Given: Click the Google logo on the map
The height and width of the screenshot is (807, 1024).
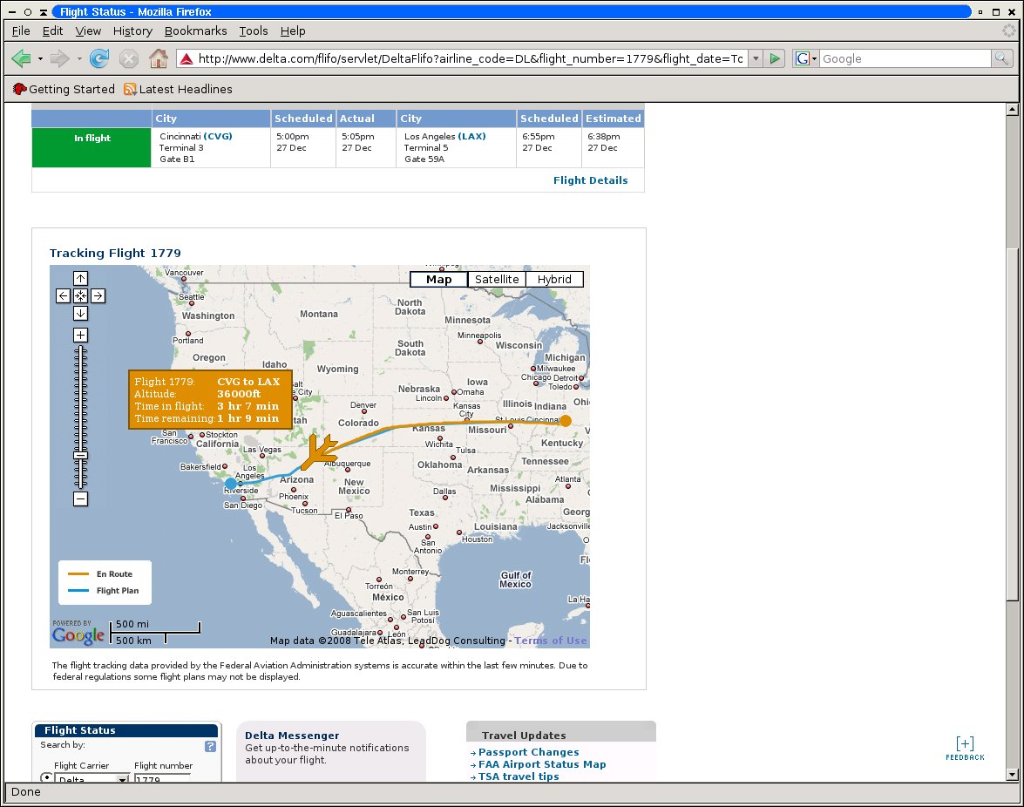Looking at the screenshot, I should [x=78, y=634].
